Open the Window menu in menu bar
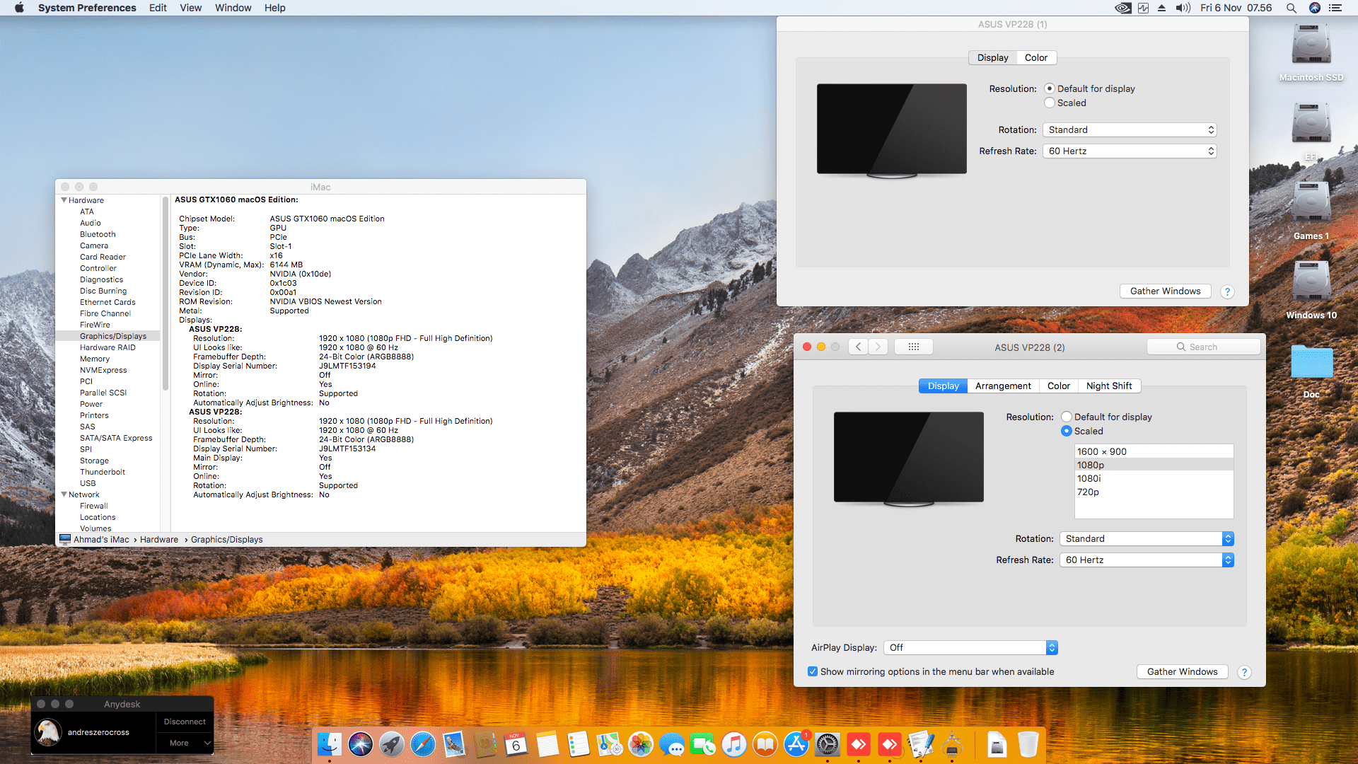This screenshot has height=764, width=1358. pyautogui.click(x=233, y=8)
